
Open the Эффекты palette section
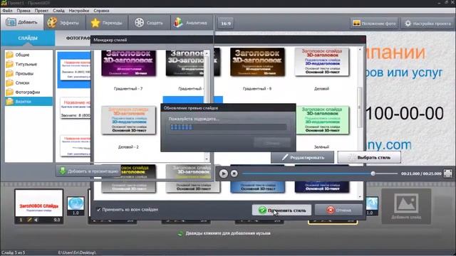(65, 23)
